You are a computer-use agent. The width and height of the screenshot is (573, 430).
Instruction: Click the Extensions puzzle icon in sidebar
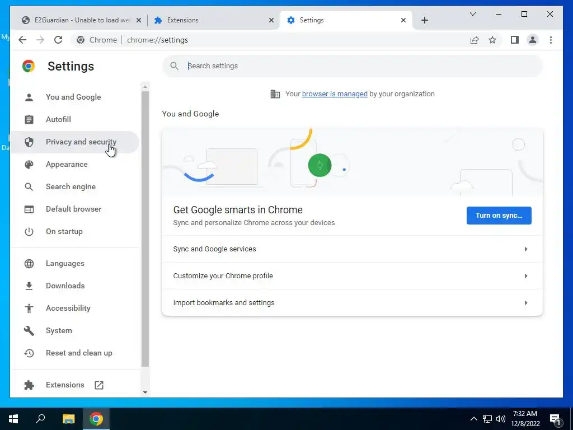click(29, 385)
